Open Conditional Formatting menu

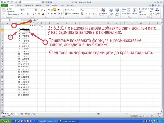pyautogui.click(x=103, y=12)
